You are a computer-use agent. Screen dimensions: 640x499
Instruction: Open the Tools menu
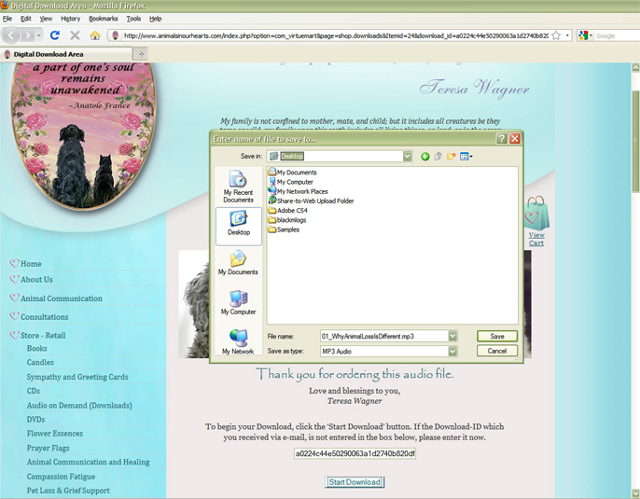click(133, 19)
